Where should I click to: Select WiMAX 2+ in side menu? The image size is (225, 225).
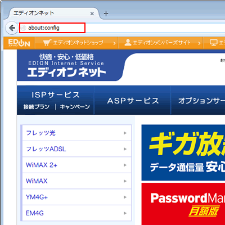click(x=77, y=165)
